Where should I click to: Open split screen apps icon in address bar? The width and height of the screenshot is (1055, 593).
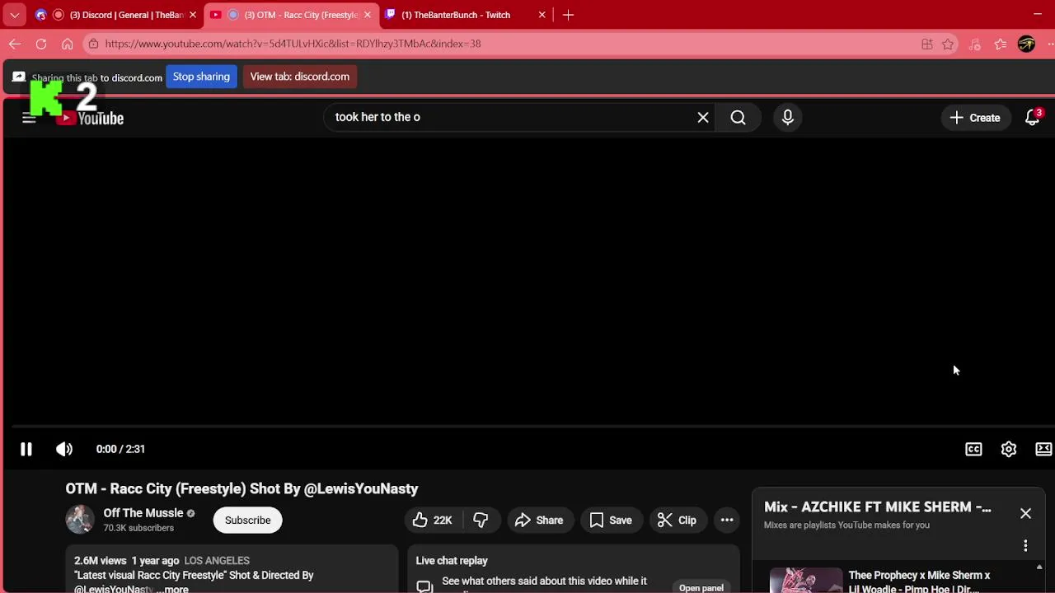pyautogui.click(x=927, y=44)
